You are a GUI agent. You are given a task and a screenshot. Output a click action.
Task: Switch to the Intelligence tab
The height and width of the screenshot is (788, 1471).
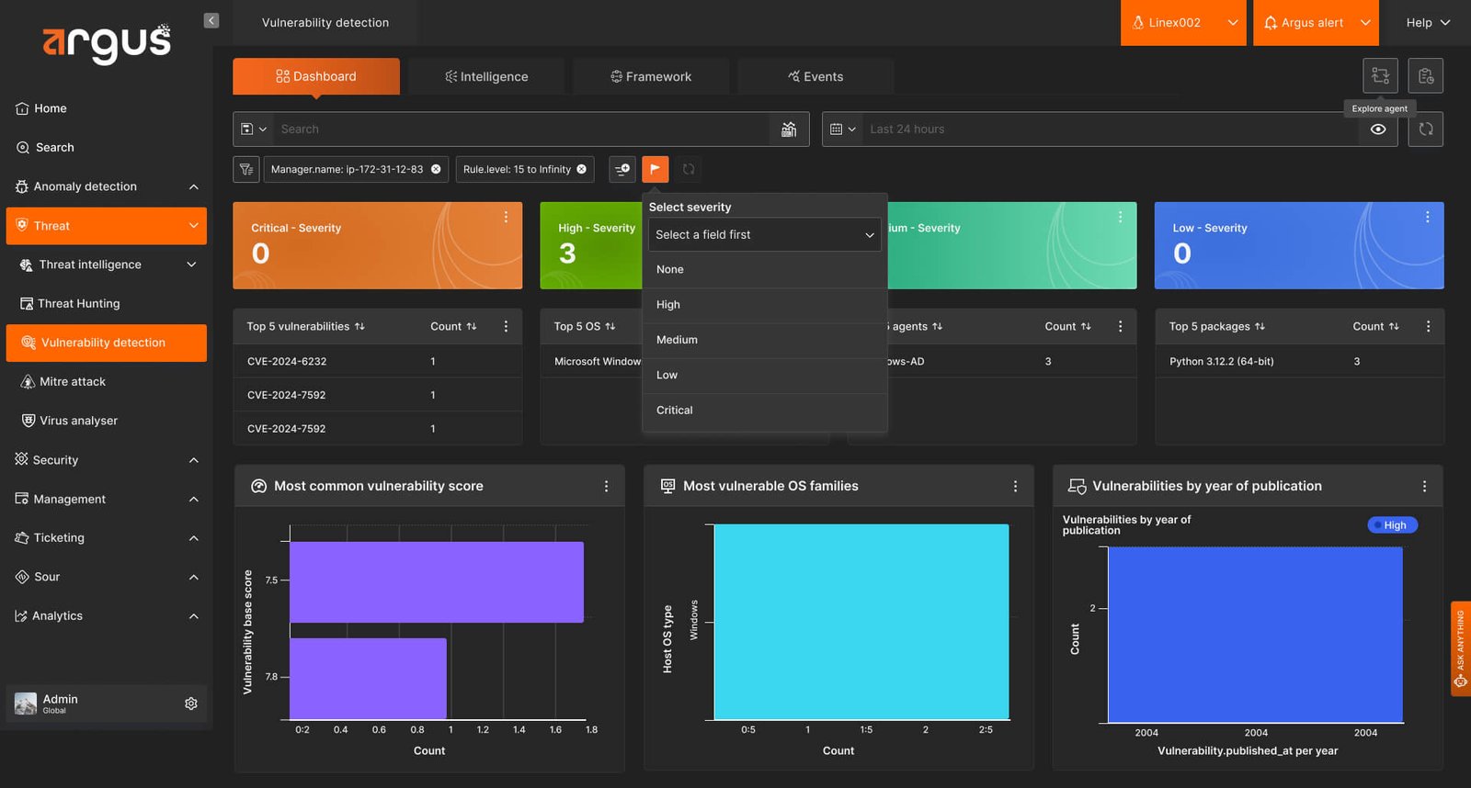tap(486, 76)
